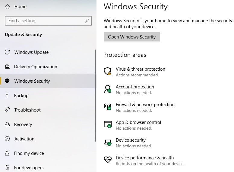Image resolution: width=234 pixels, height=172 pixels.
Task: Click the Device security laptop icon
Action: click(108, 142)
